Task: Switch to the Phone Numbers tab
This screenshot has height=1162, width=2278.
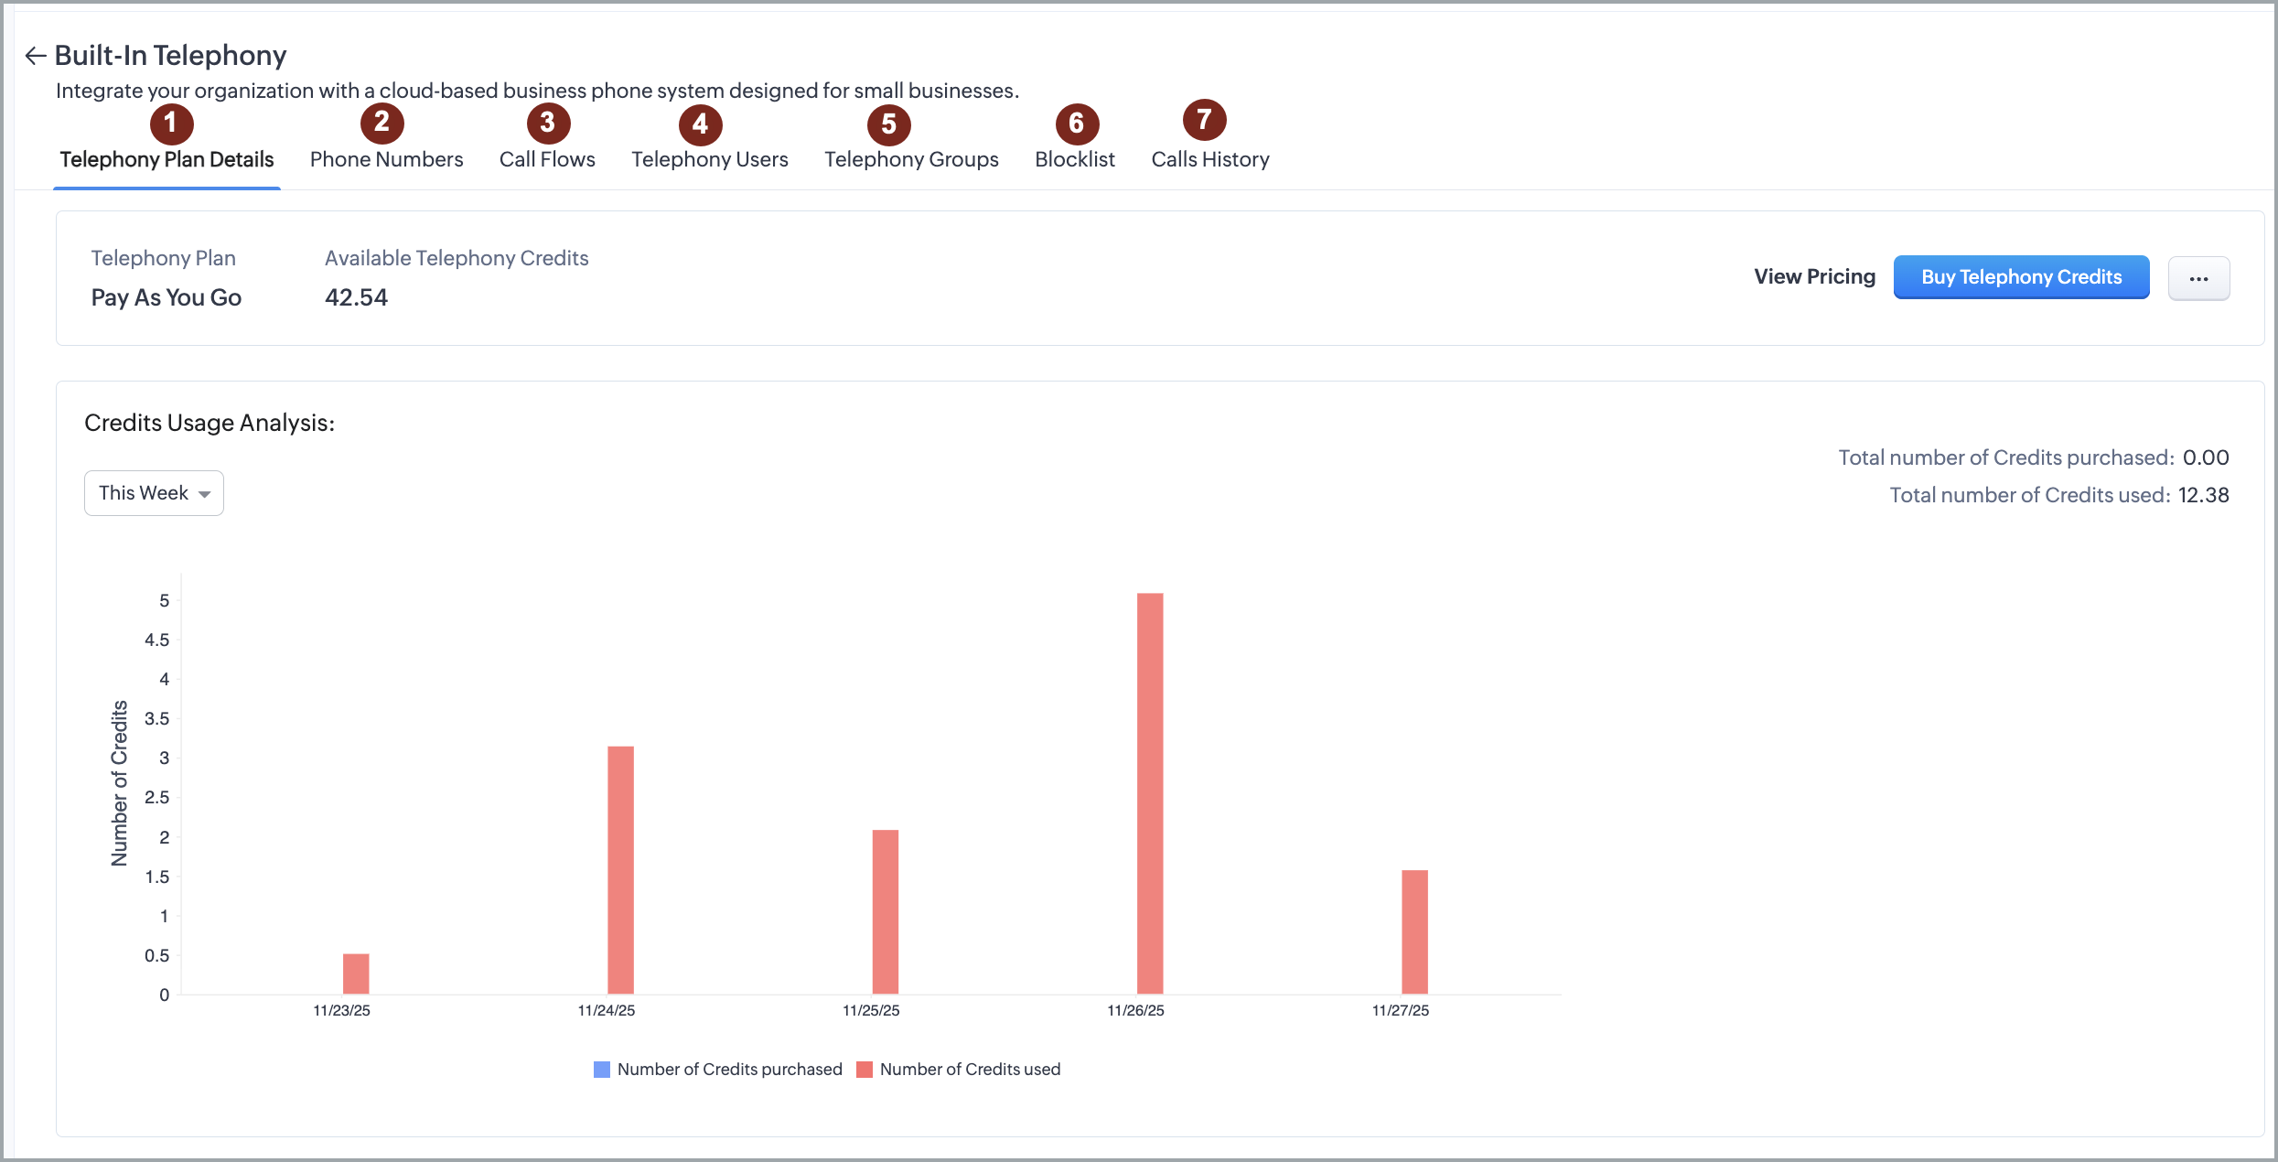Action: (x=386, y=159)
